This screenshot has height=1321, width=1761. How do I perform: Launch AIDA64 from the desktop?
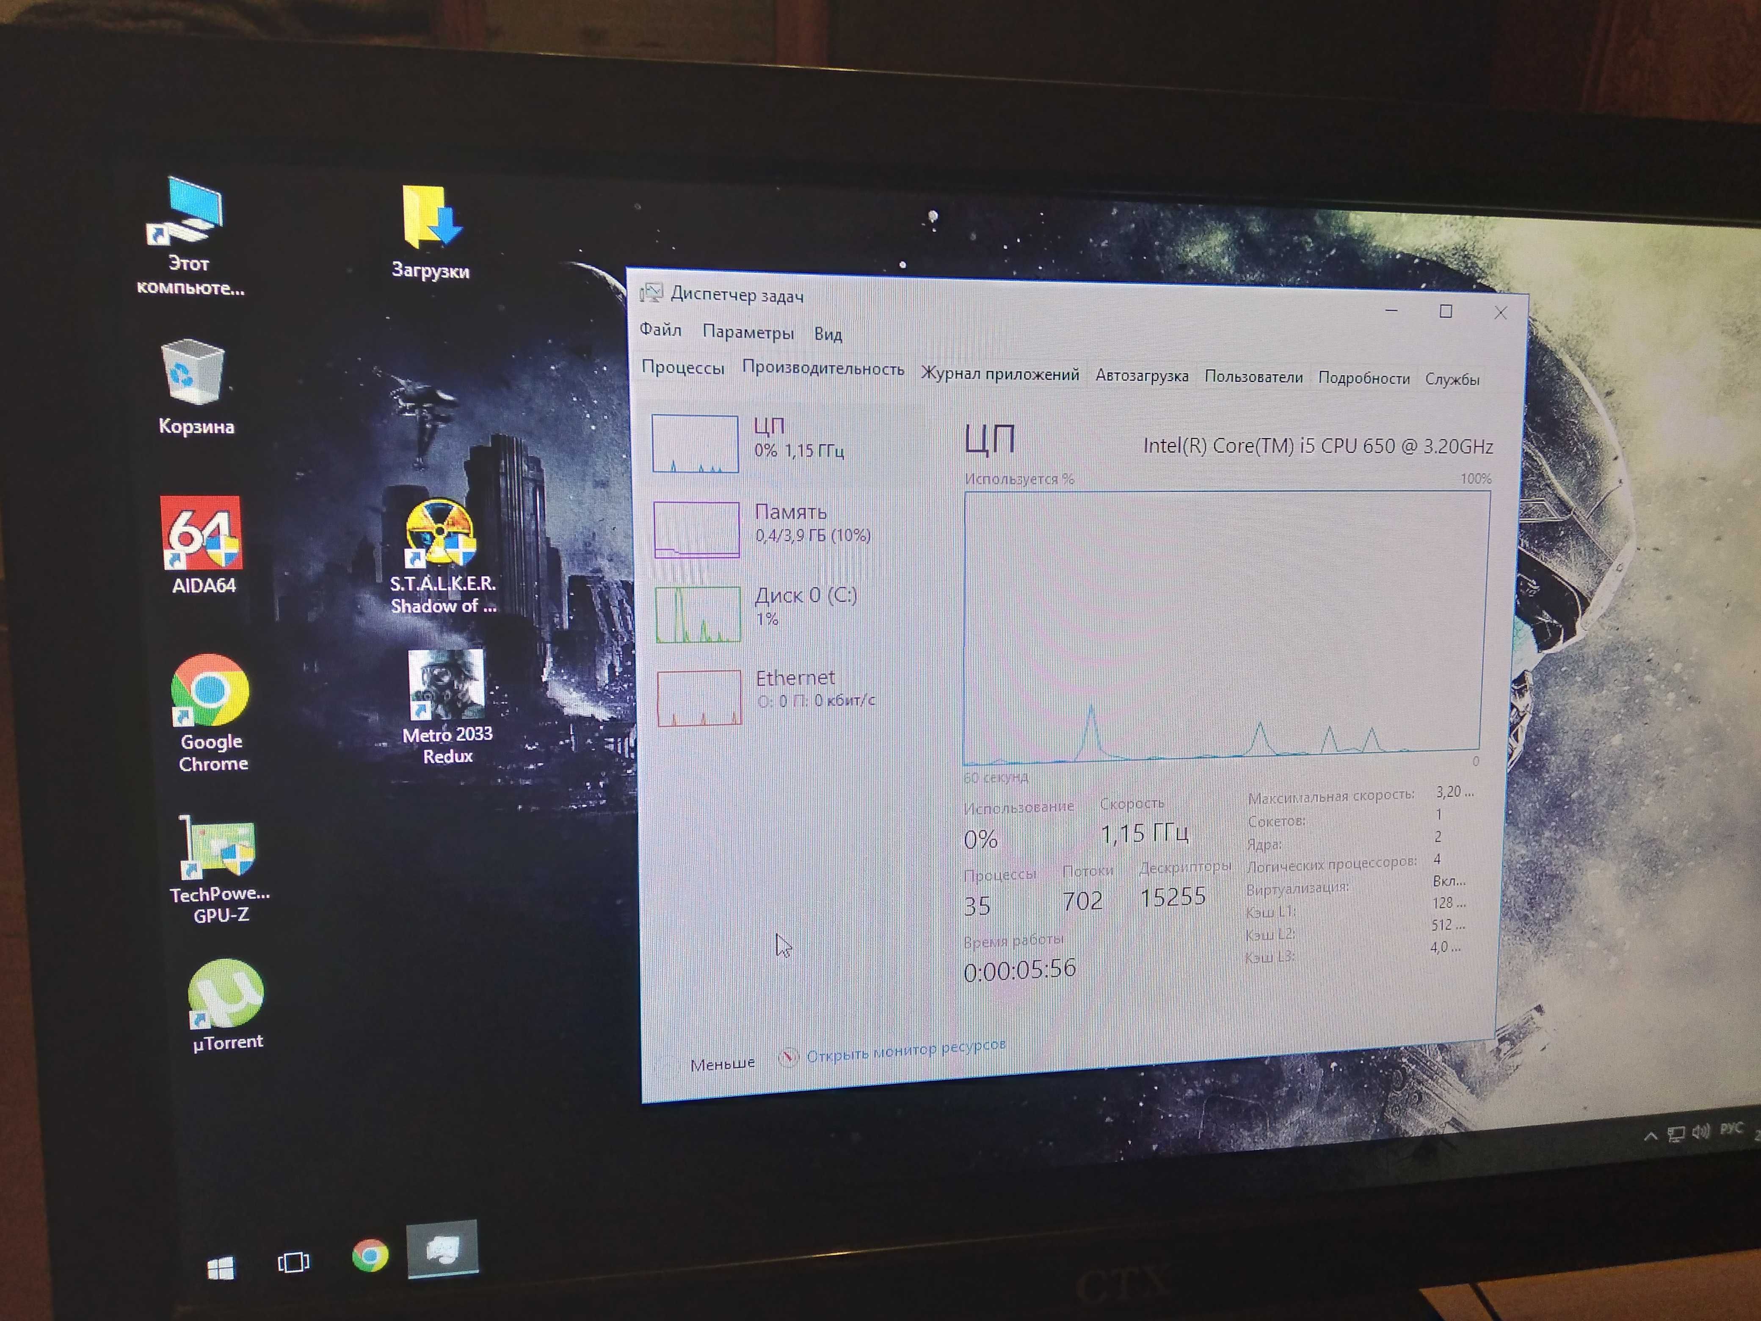pyautogui.click(x=202, y=545)
